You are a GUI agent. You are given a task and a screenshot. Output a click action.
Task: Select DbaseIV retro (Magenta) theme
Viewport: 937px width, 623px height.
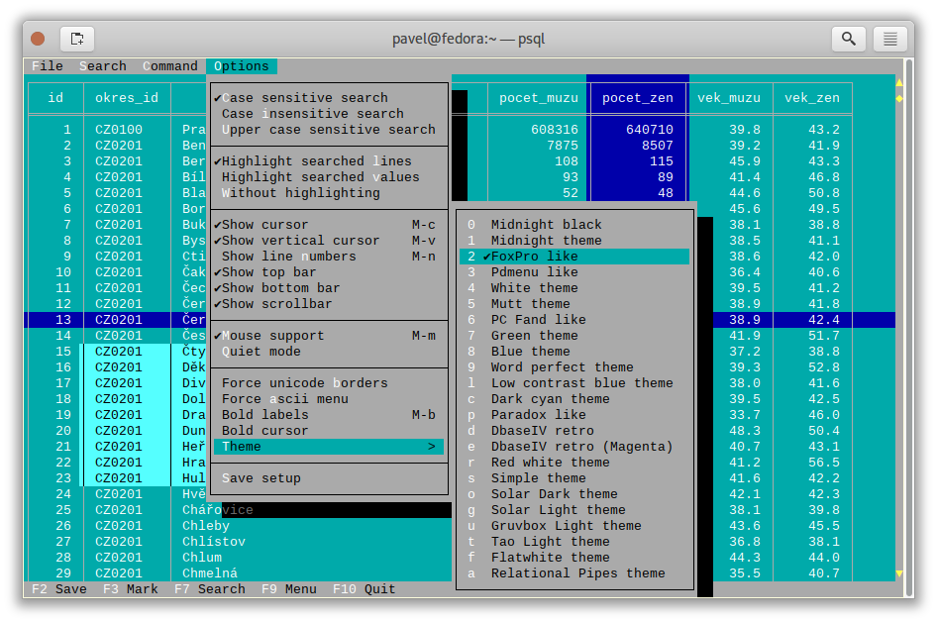tap(574, 446)
